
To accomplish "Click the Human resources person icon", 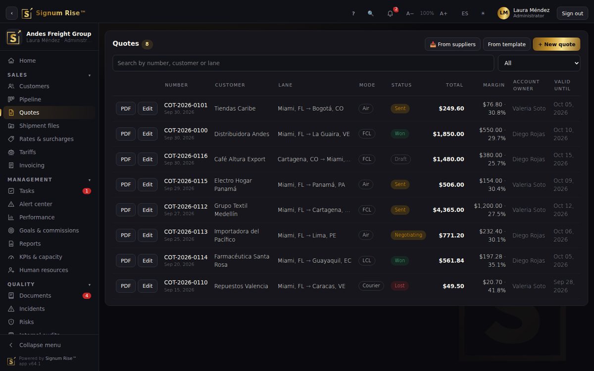I will click(11, 270).
